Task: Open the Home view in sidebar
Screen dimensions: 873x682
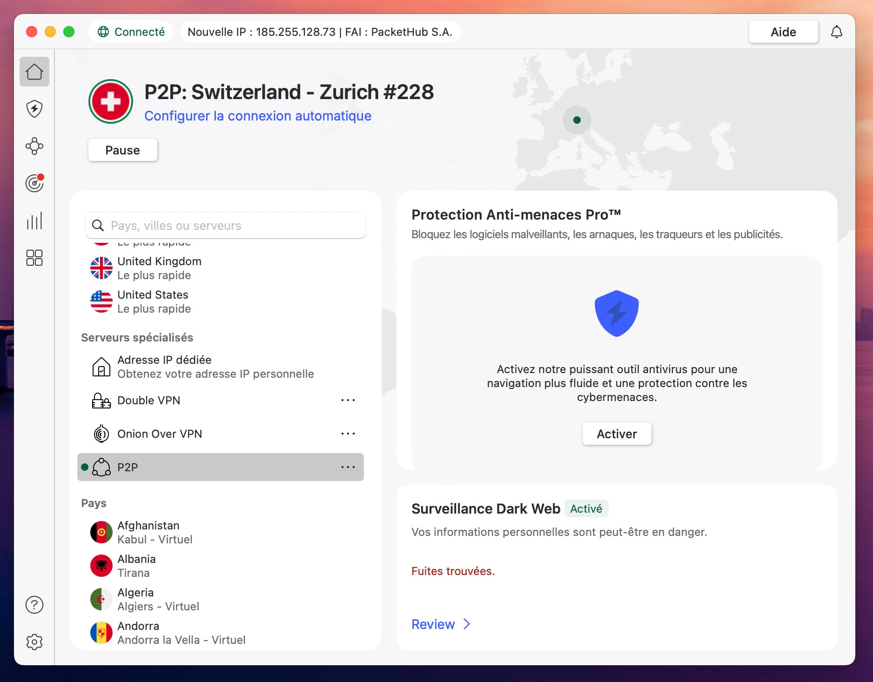Action: (x=34, y=71)
